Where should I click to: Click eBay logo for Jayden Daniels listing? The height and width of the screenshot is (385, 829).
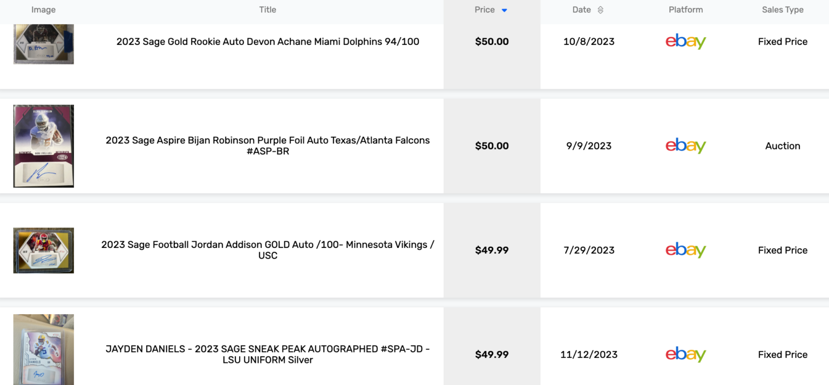(x=685, y=354)
